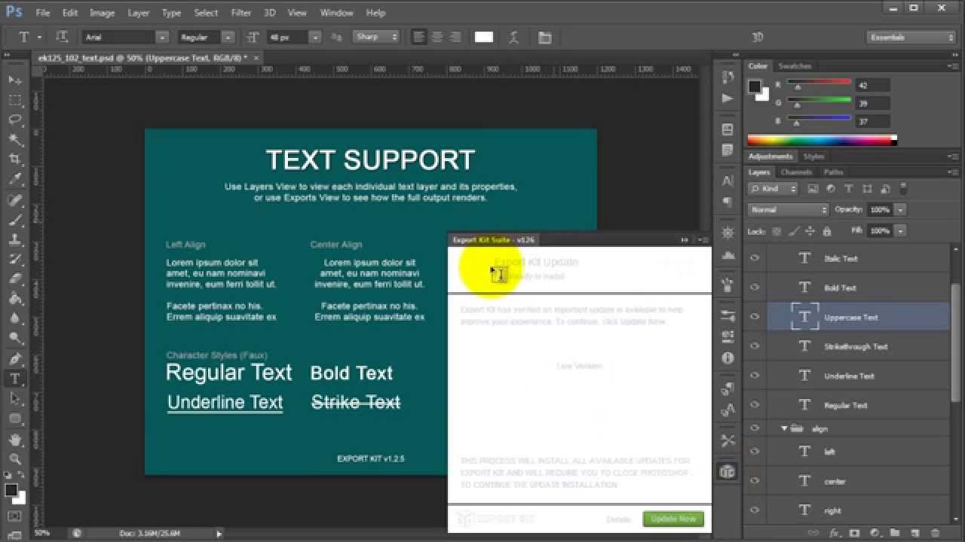Select the Healing Brush tool
This screenshot has width=965, height=542.
14,200
